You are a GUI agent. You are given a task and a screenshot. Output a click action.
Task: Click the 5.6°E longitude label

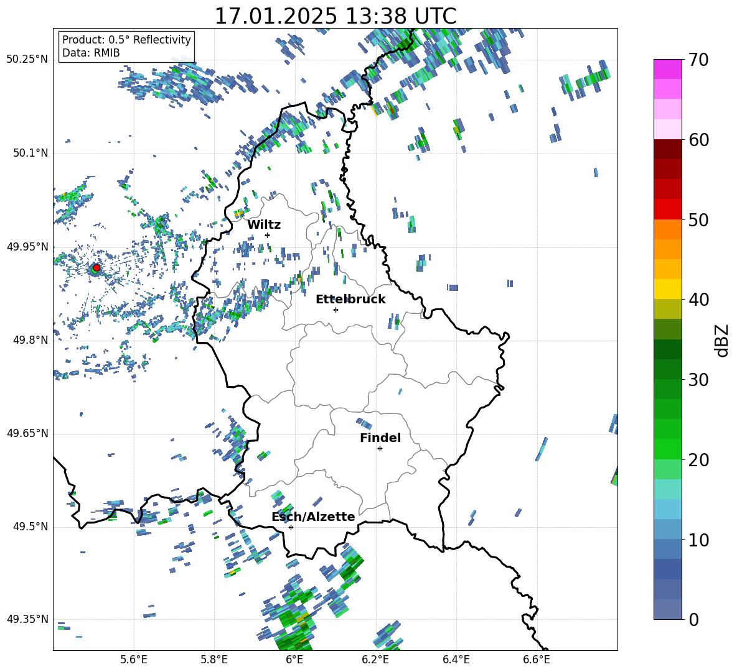[x=134, y=660]
